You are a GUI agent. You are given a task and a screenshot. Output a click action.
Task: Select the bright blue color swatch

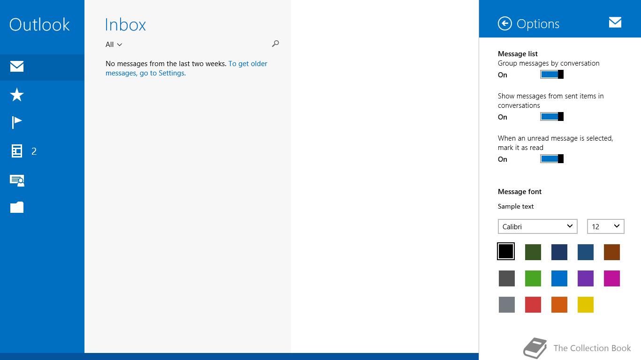559,278
